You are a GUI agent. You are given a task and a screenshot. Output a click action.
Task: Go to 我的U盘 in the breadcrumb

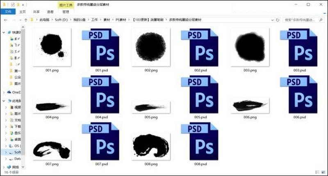80,20
